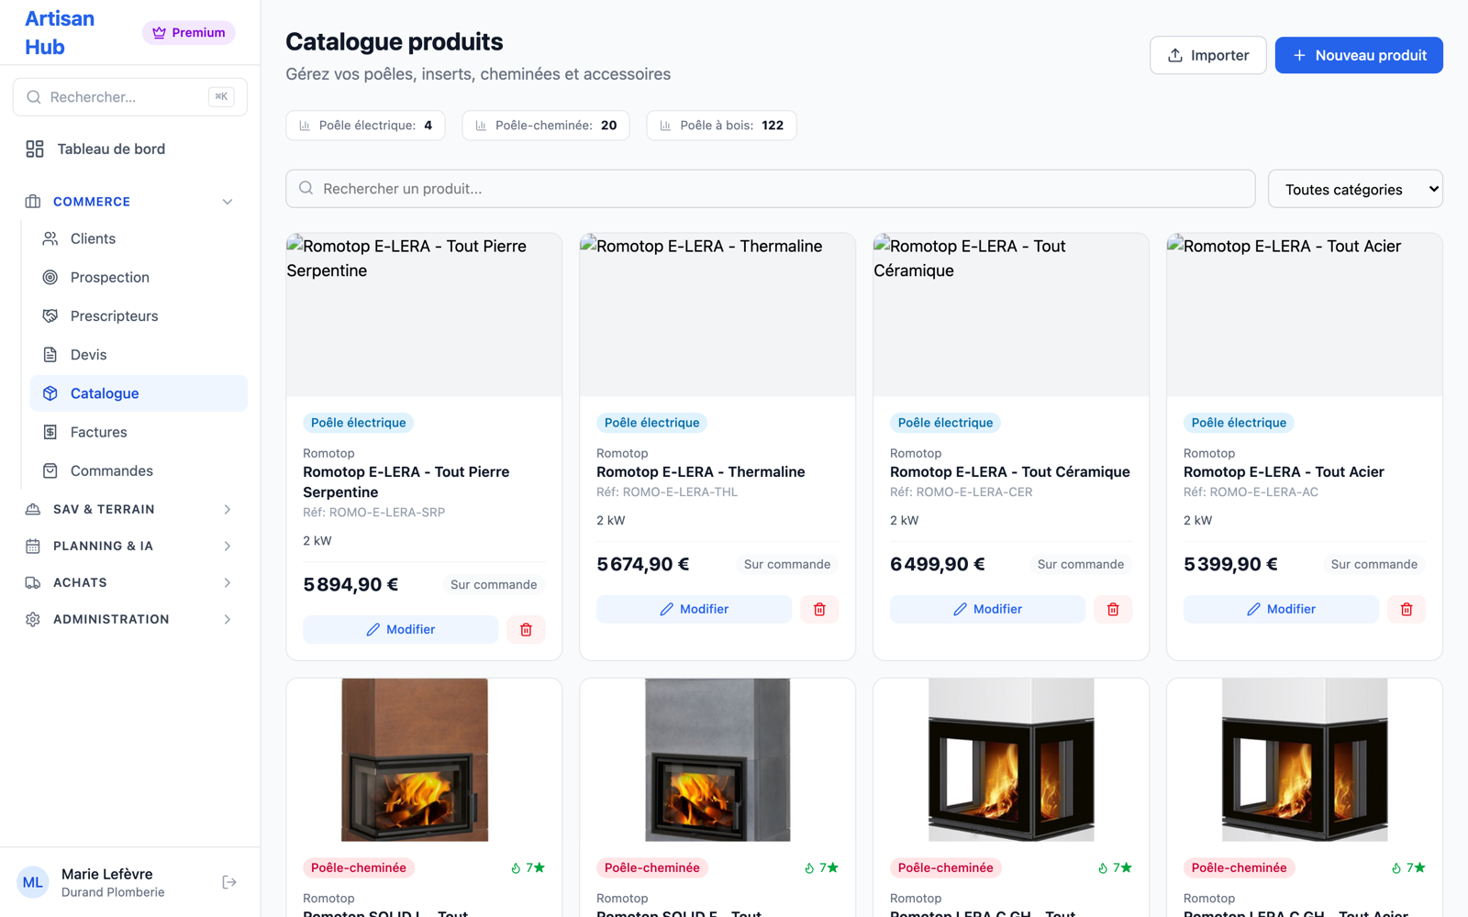Navigate to Factures
This screenshot has height=917, width=1468.
[139, 432]
